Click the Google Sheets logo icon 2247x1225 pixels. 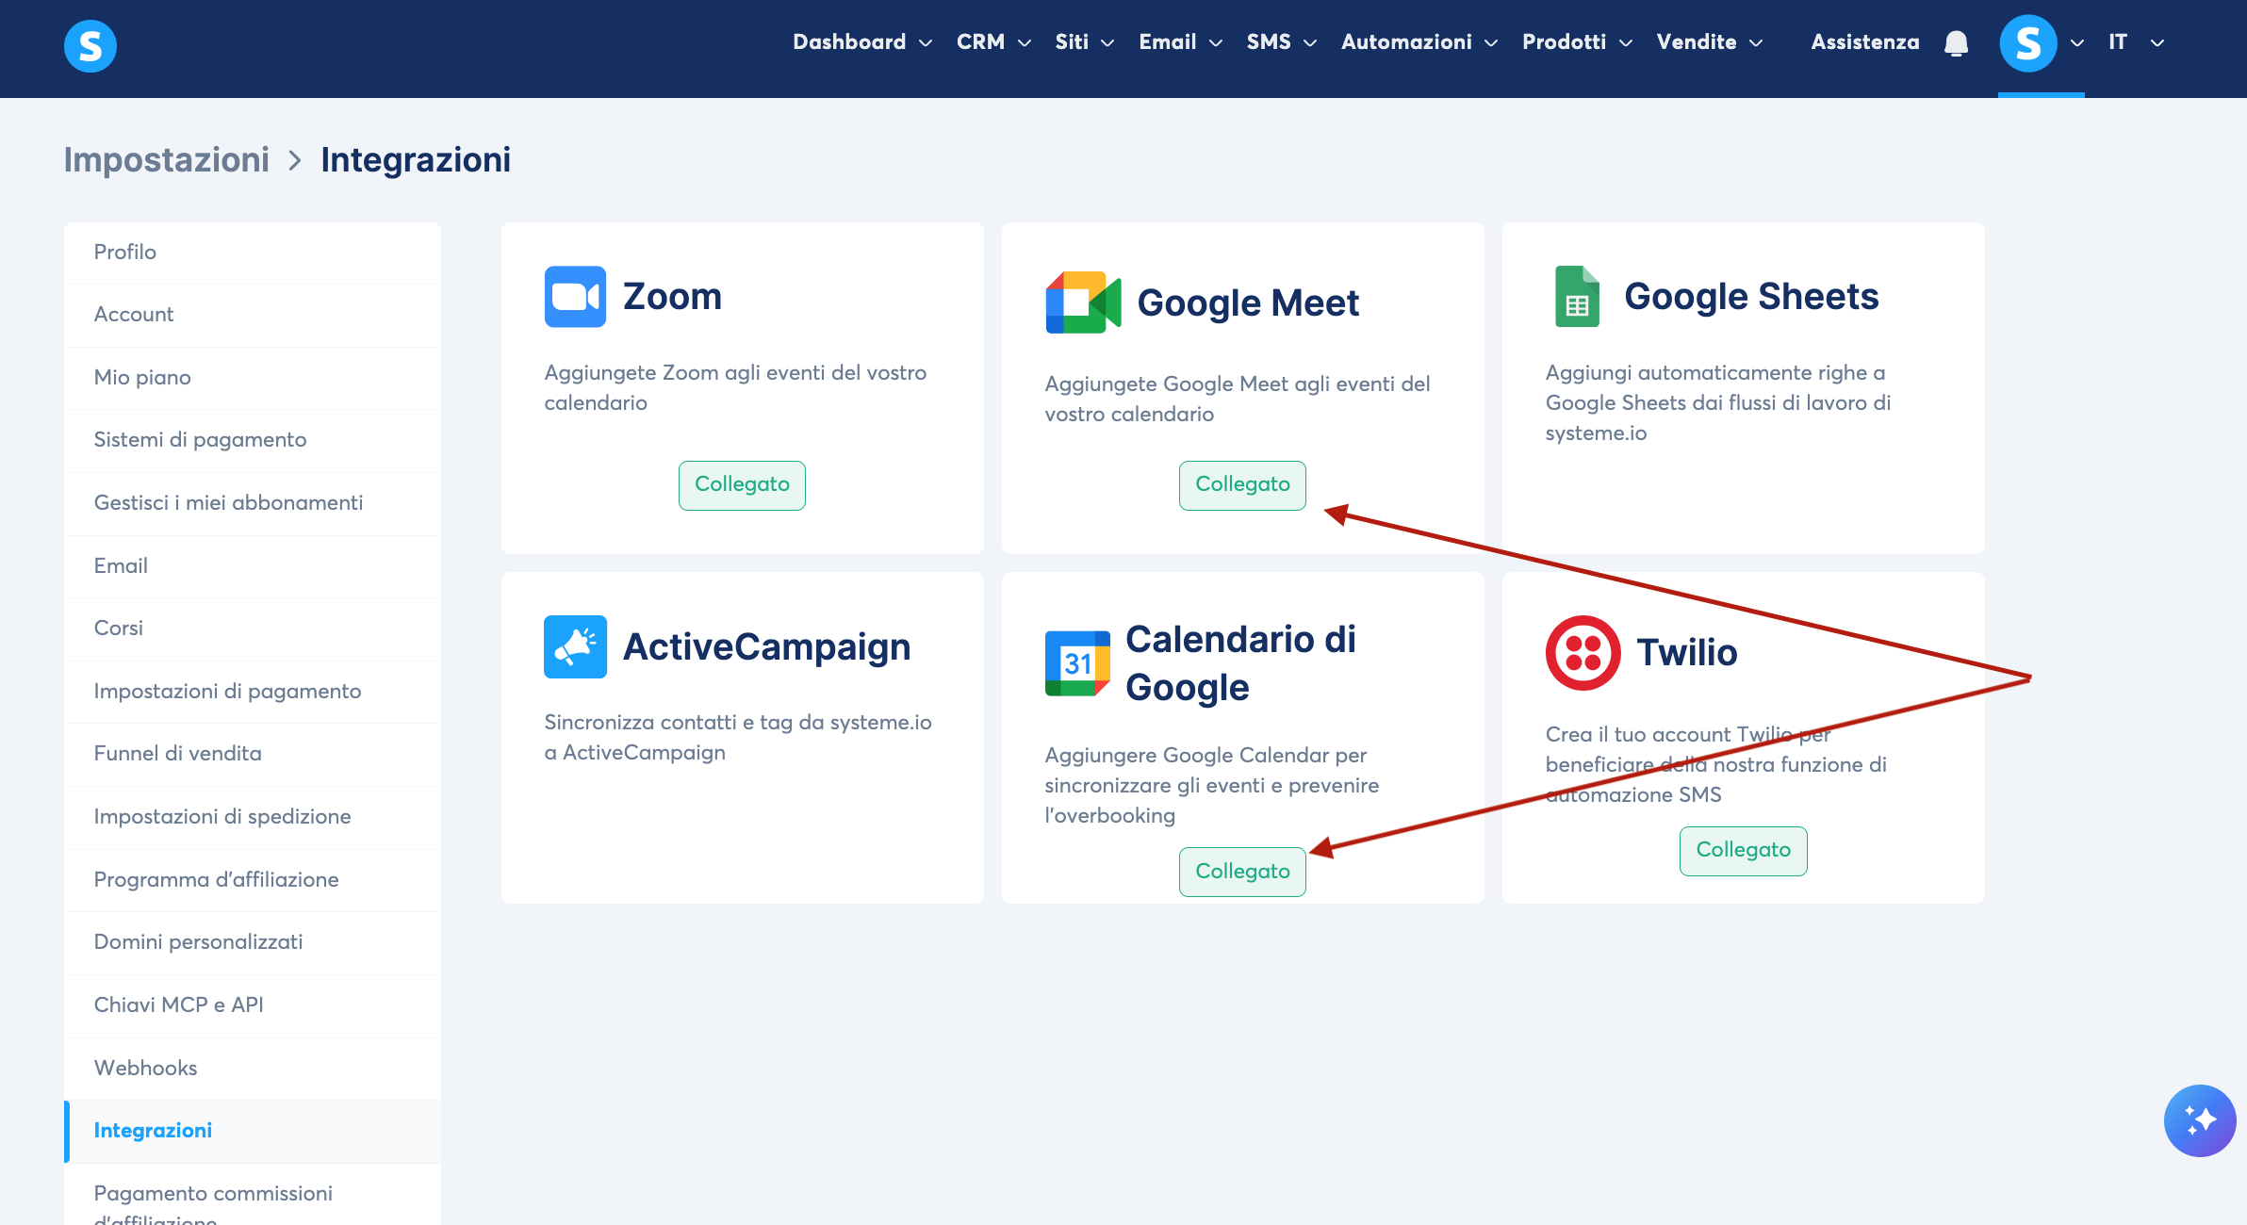pyautogui.click(x=1577, y=297)
